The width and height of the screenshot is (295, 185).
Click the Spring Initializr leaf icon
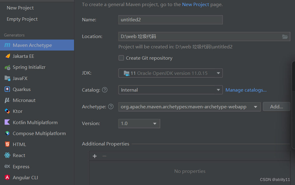pyautogui.click(x=7, y=67)
